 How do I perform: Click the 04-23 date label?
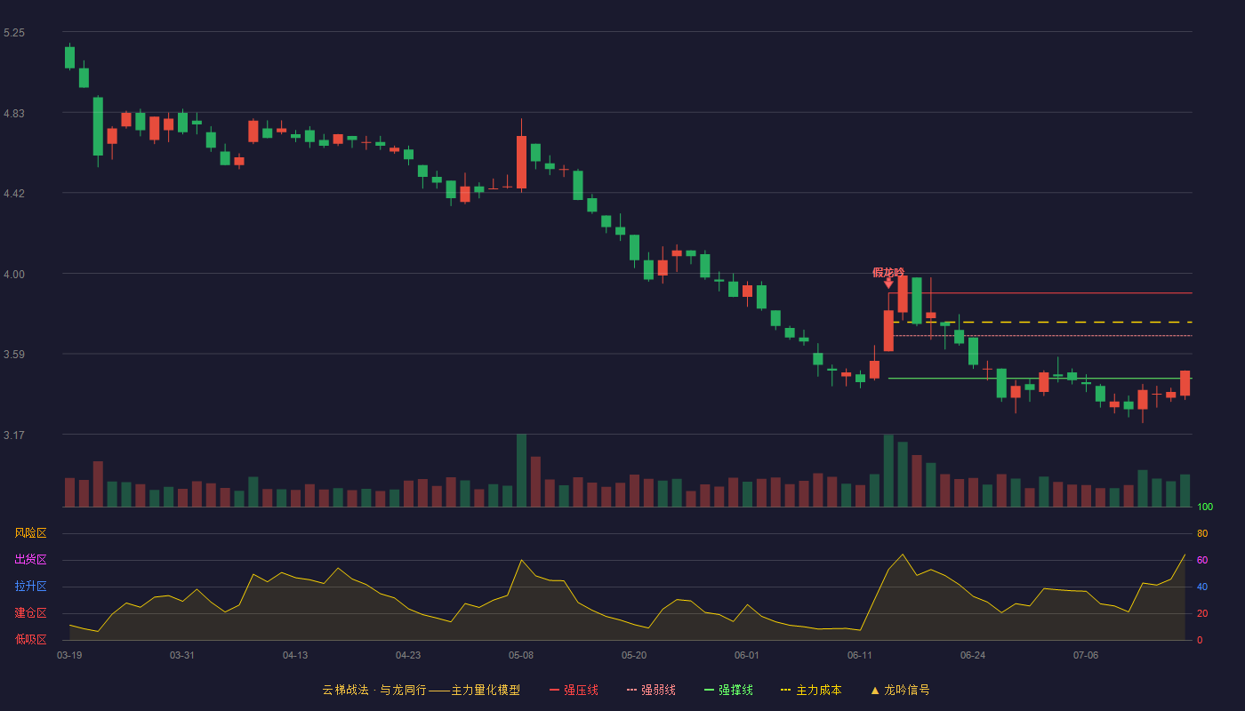(408, 655)
